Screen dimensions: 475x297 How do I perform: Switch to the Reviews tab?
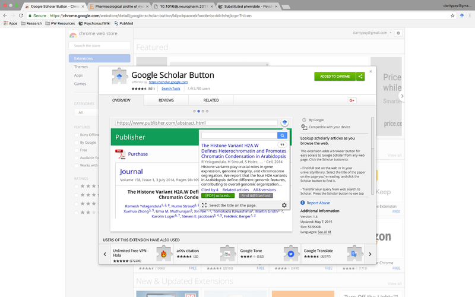pos(166,100)
